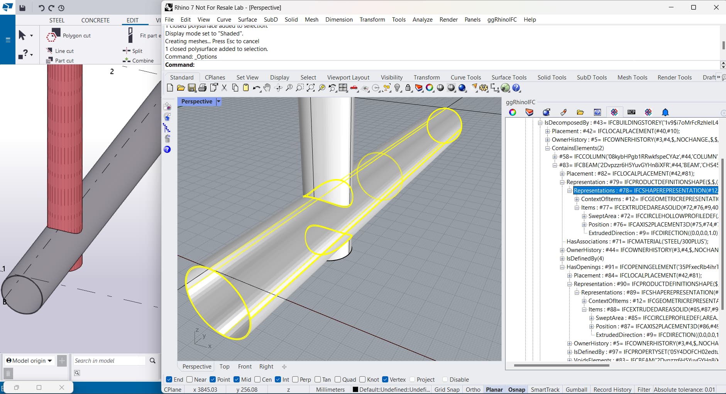This screenshot has width=726, height=394.
Task: Open the ggRhinoIFC menu
Action: 502,20
